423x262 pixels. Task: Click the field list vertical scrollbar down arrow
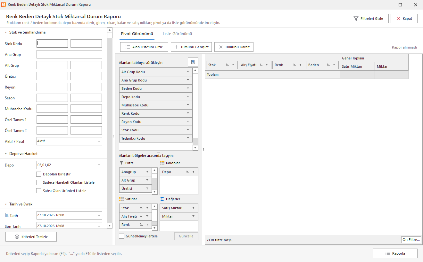195,148
